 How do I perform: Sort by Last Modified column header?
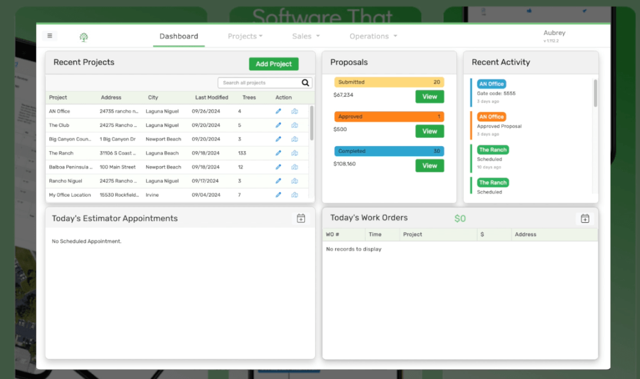pyautogui.click(x=211, y=97)
